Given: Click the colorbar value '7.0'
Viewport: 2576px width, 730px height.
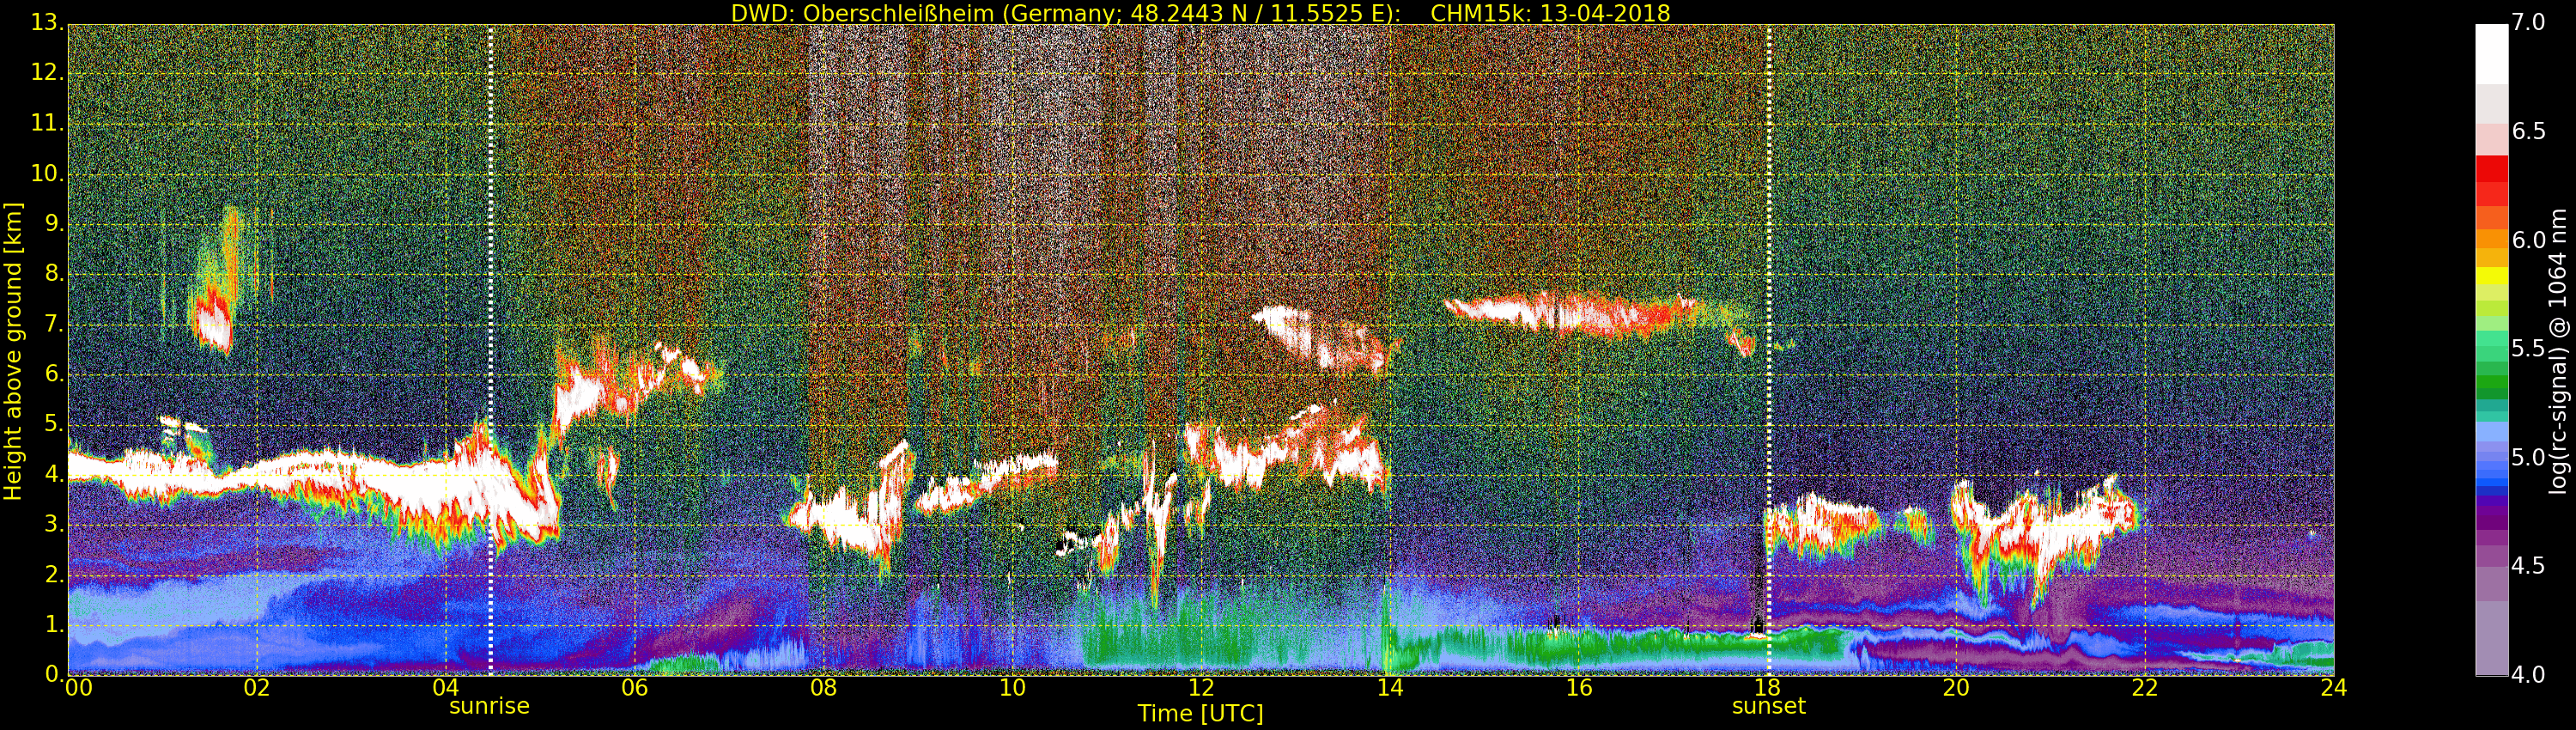Looking at the screenshot, I should (2528, 22).
